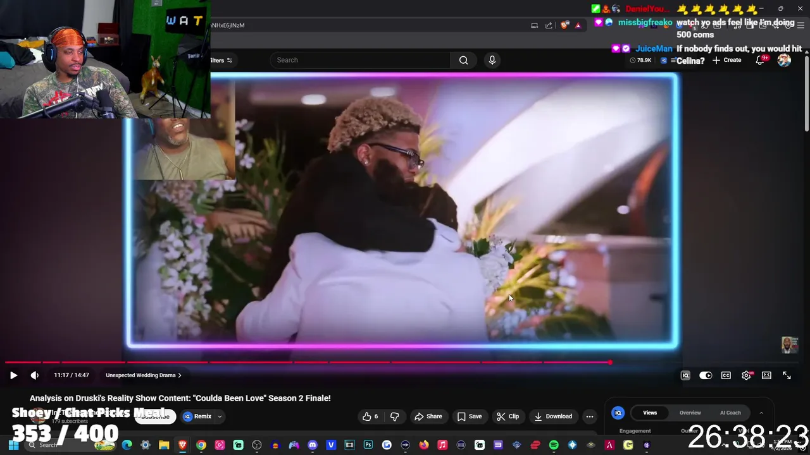Turn on closed captions (CC)
The height and width of the screenshot is (455, 810).
click(726, 375)
